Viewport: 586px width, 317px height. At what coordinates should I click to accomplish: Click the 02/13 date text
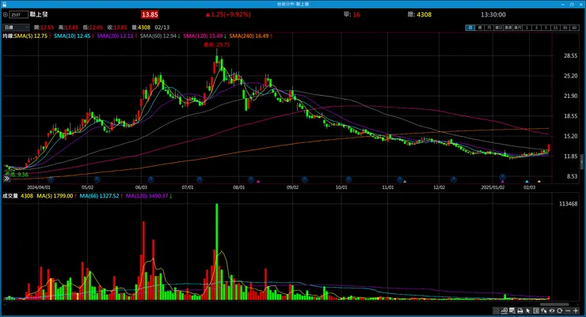point(162,28)
